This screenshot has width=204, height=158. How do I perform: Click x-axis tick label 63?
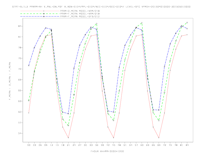click(x=148, y=145)
